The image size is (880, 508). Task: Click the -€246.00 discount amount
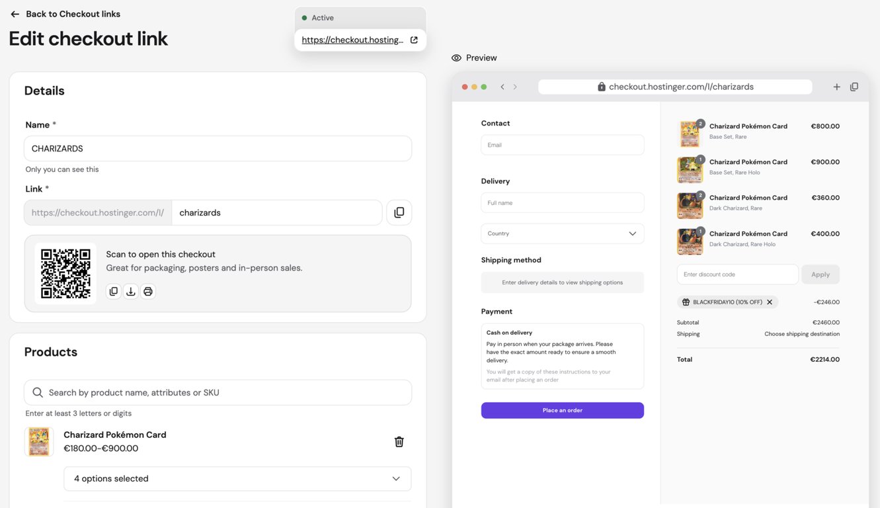826,302
